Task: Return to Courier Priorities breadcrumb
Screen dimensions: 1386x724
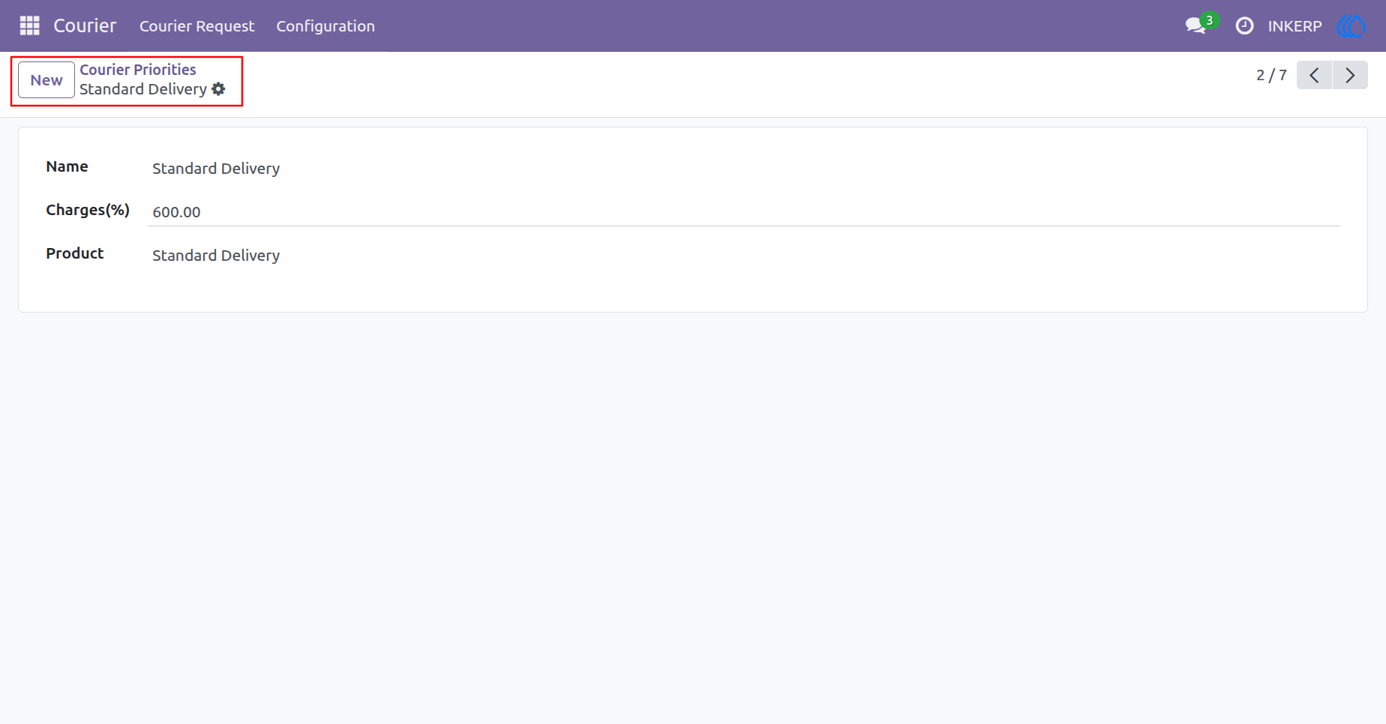Action: coord(138,70)
